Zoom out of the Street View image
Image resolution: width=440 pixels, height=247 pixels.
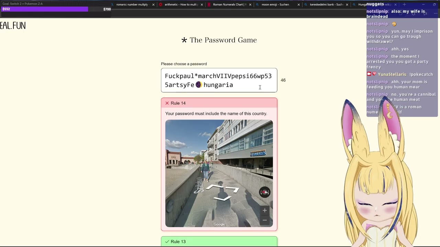265,220
